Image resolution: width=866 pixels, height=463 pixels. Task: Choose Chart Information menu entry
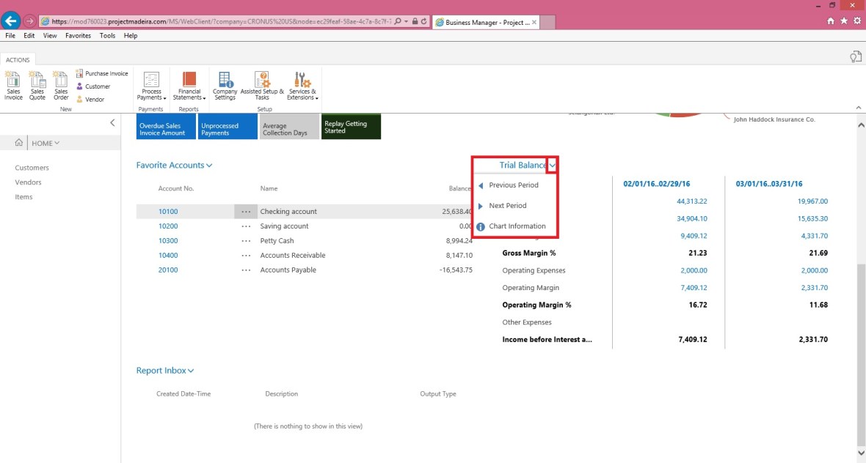tap(517, 226)
